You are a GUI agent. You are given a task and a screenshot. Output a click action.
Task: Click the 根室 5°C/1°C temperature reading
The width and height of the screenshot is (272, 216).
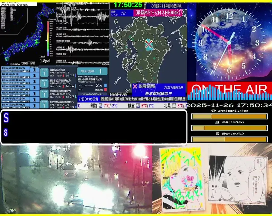[x=147, y=106]
